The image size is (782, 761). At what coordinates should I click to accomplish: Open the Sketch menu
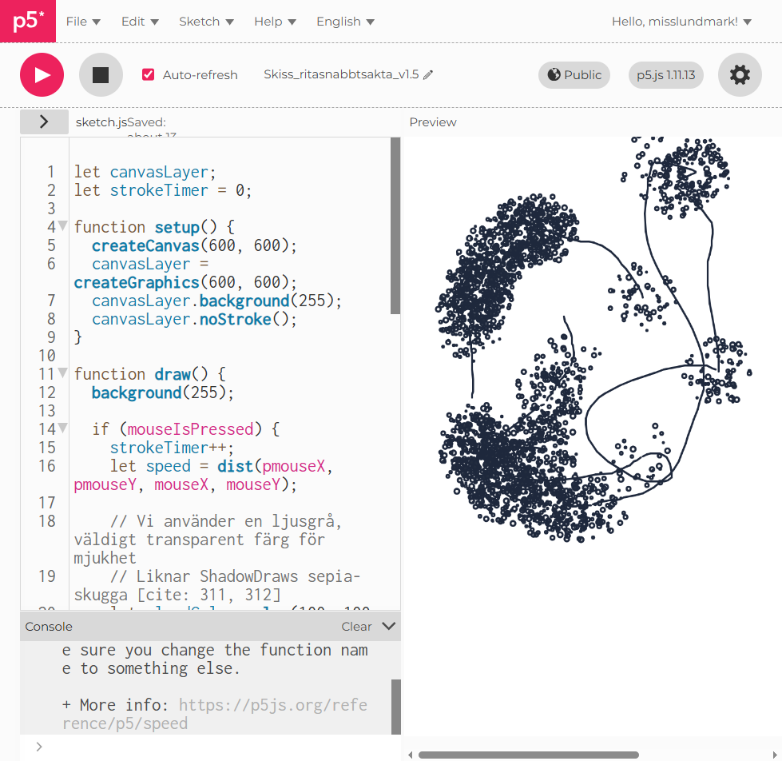(x=206, y=22)
